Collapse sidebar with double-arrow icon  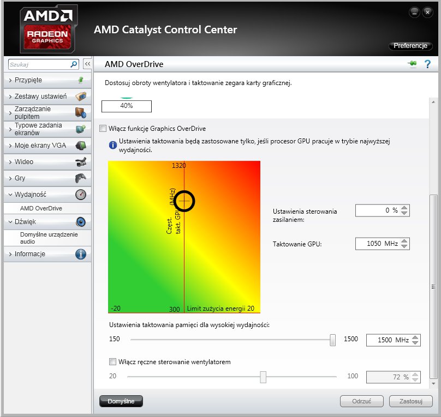tap(87, 64)
